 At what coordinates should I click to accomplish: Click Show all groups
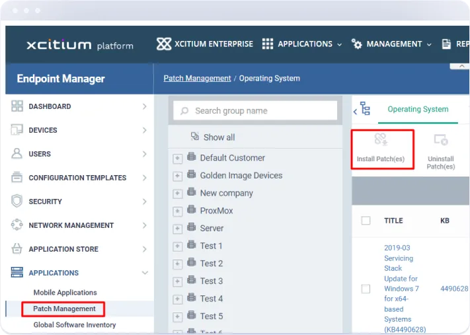[x=219, y=137]
